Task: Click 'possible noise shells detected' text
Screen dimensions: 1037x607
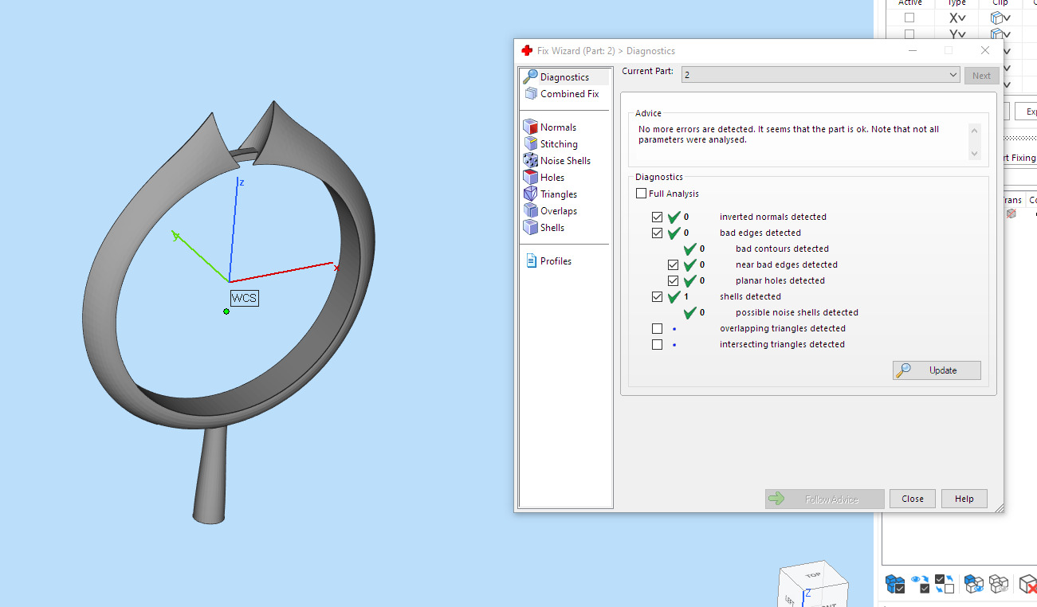Action: click(x=797, y=312)
